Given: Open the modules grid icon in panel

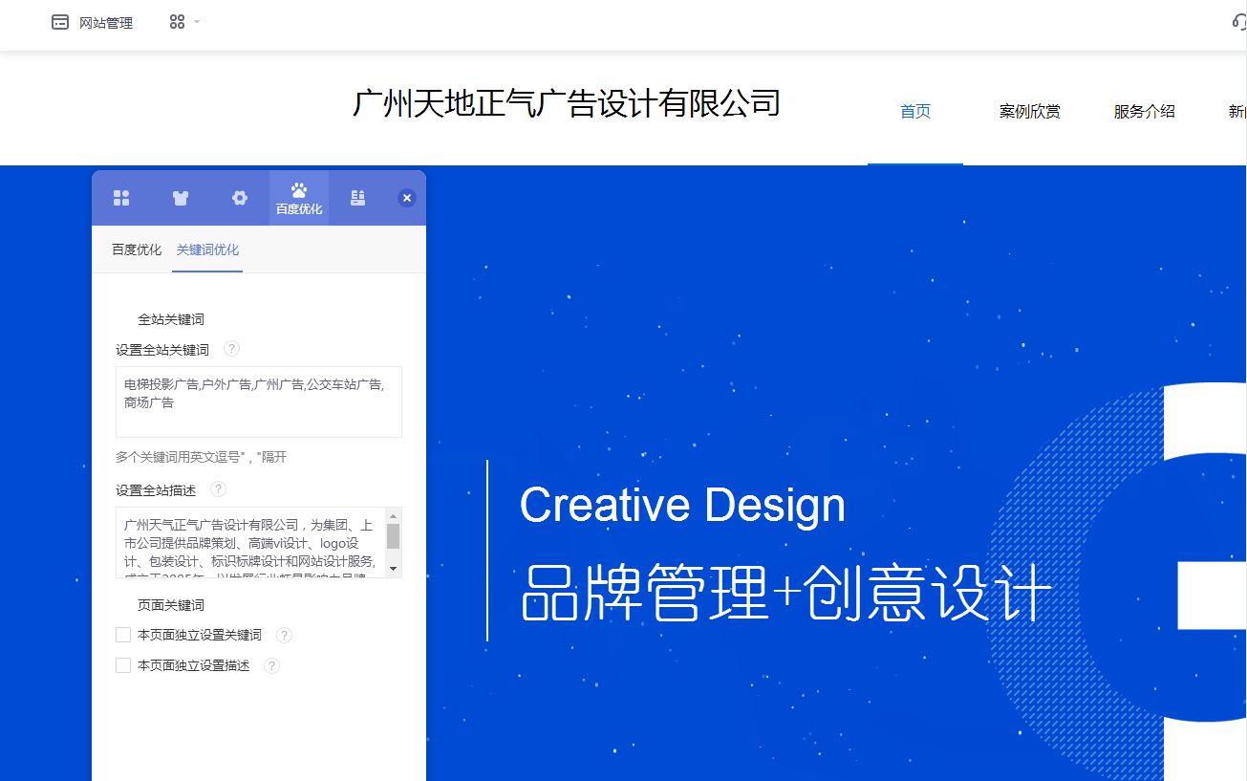Looking at the screenshot, I should tap(121, 198).
